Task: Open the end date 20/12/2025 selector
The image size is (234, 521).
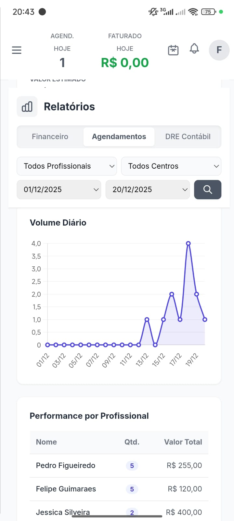Action: click(x=148, y=190)
